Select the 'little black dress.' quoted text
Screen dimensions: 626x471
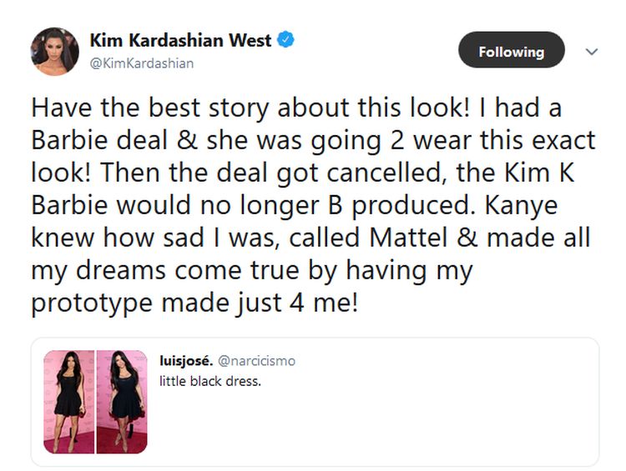tap(210, 383)
